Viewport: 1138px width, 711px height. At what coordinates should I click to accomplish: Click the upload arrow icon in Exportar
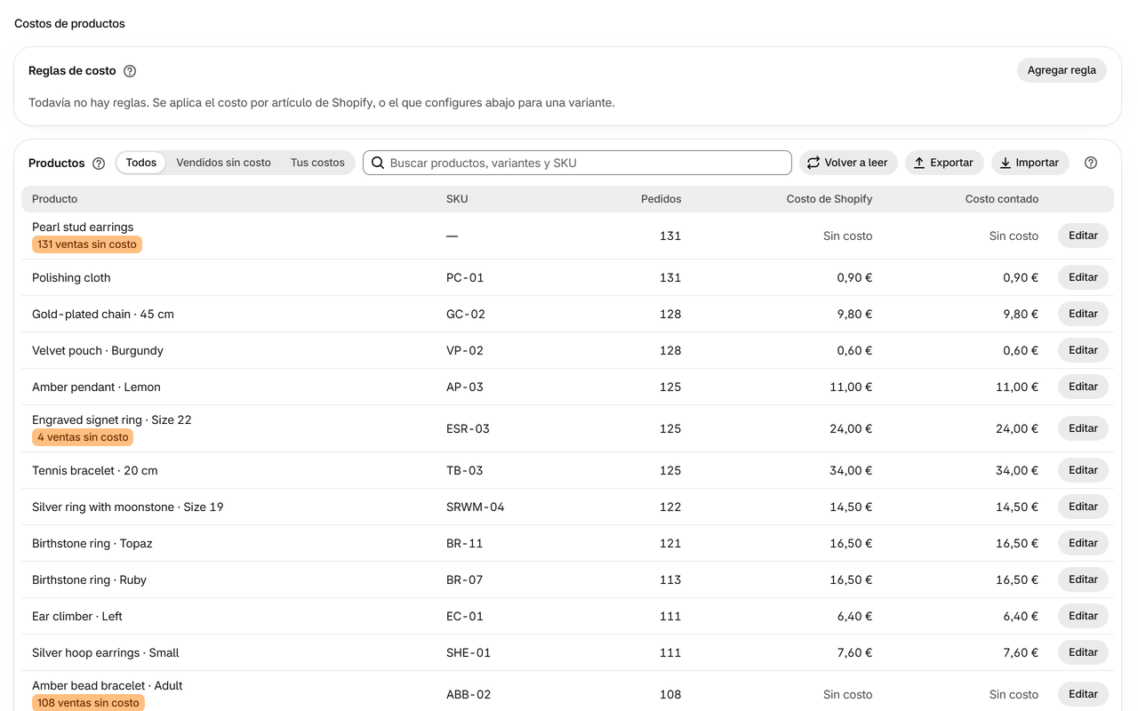(919, 163)
